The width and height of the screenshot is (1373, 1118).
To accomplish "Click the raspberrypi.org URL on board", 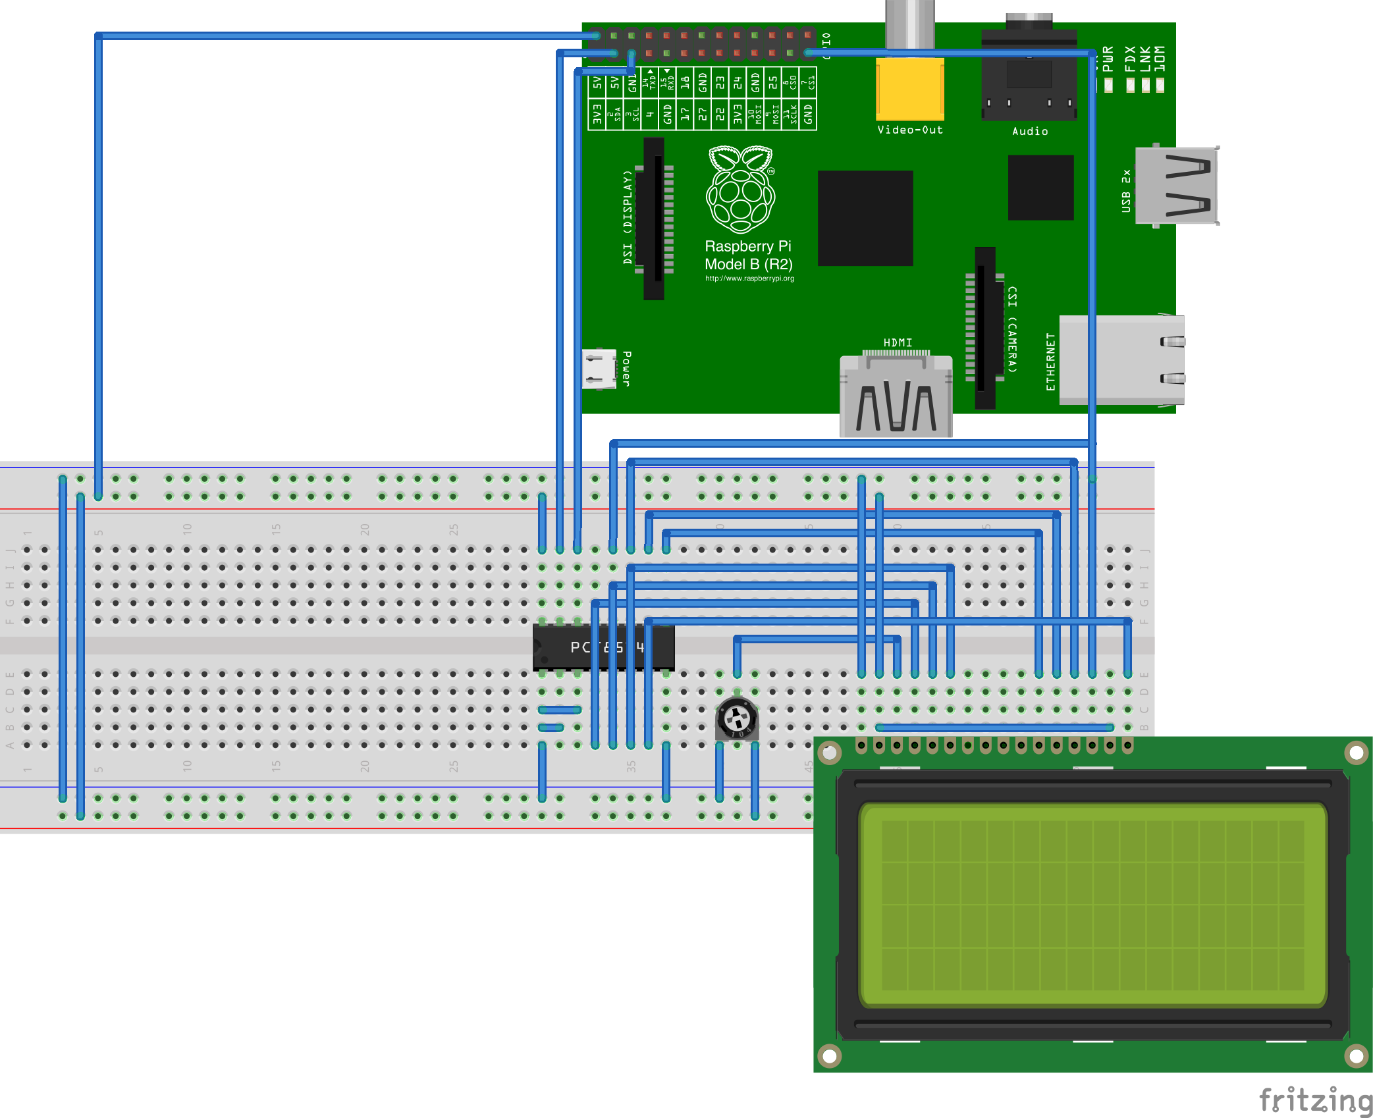I will pos(749,279).
